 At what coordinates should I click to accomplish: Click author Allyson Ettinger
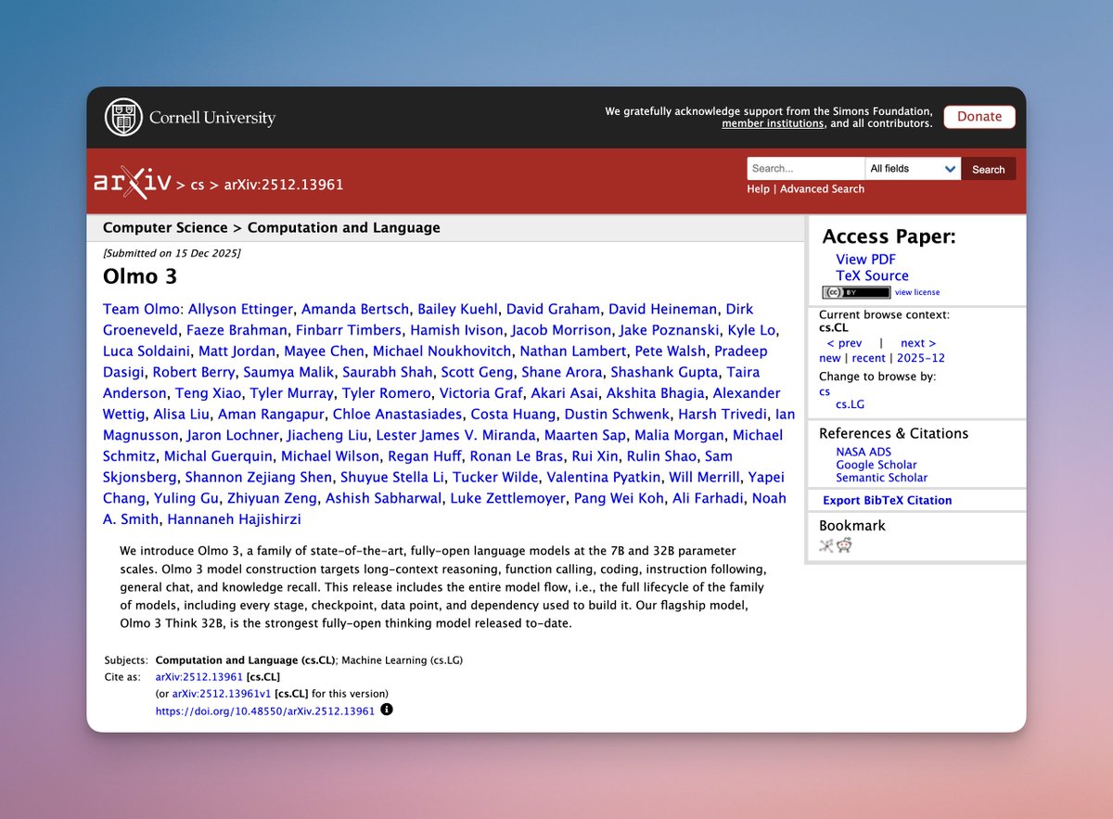(241, 309)
